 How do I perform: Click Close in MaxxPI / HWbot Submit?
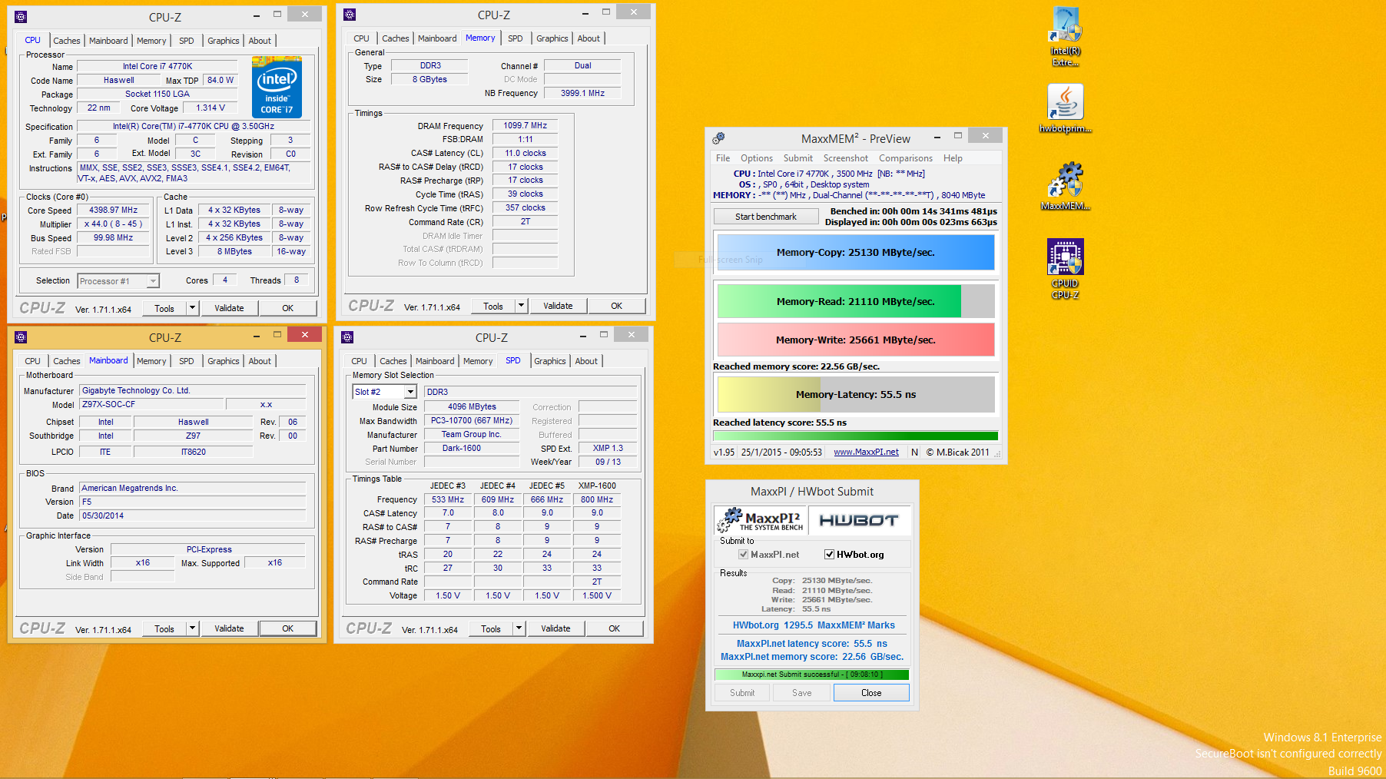[x=871, y=693]
